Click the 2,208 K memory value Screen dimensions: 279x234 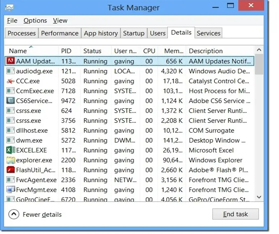pos(172,121)
